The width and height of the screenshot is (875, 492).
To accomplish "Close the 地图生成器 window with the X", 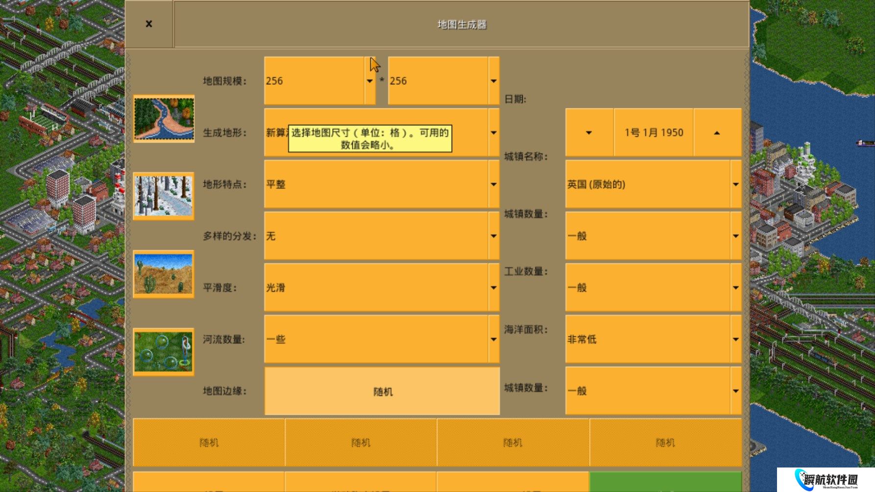I will pos(149,24).
